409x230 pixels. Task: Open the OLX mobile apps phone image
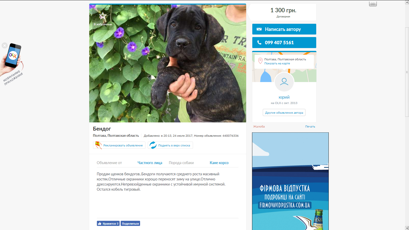13,56
